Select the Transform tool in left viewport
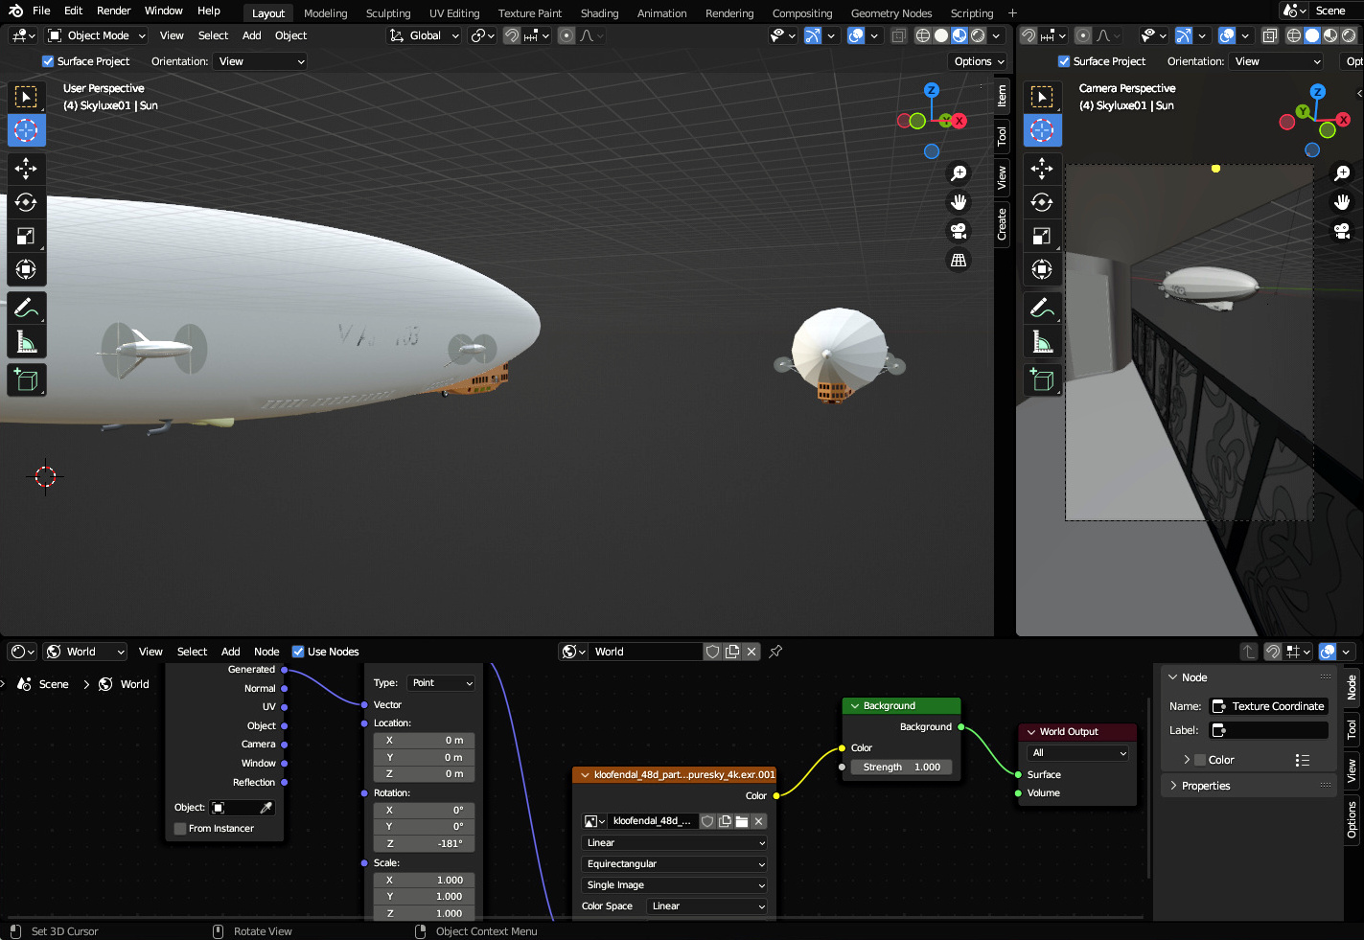 pos(26,269)
